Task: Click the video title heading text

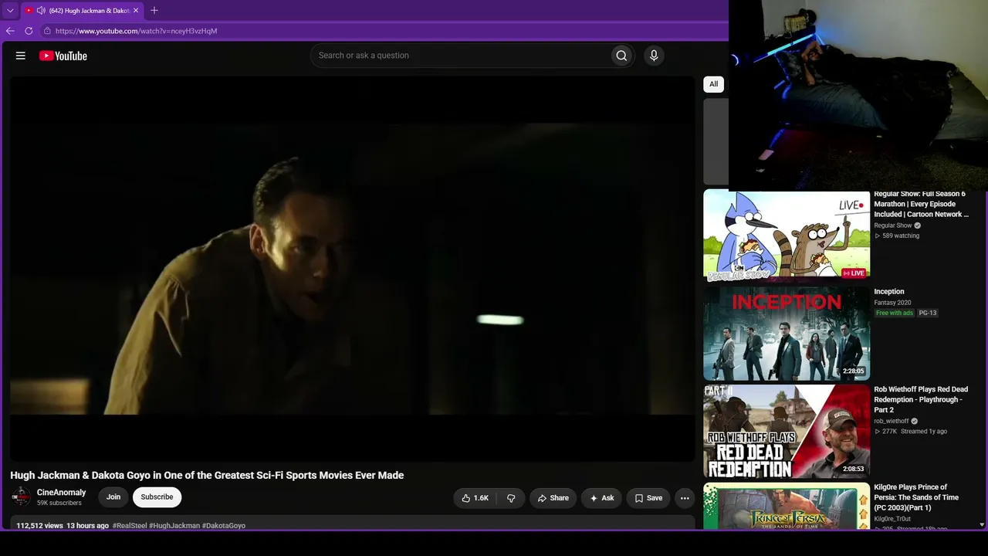Action: coord(207,475)
